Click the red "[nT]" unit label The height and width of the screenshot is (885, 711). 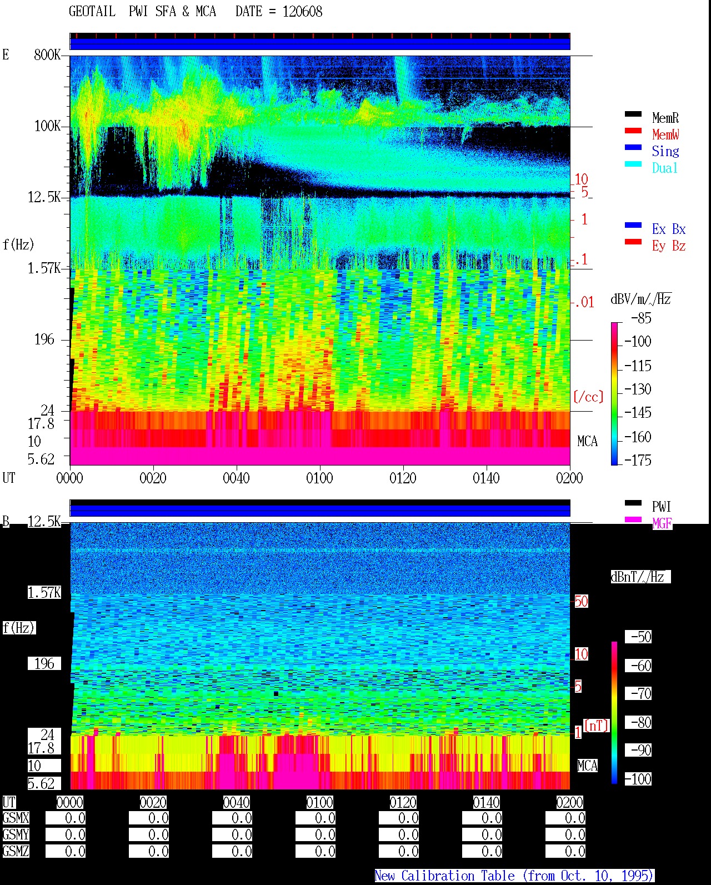[597, 725]
